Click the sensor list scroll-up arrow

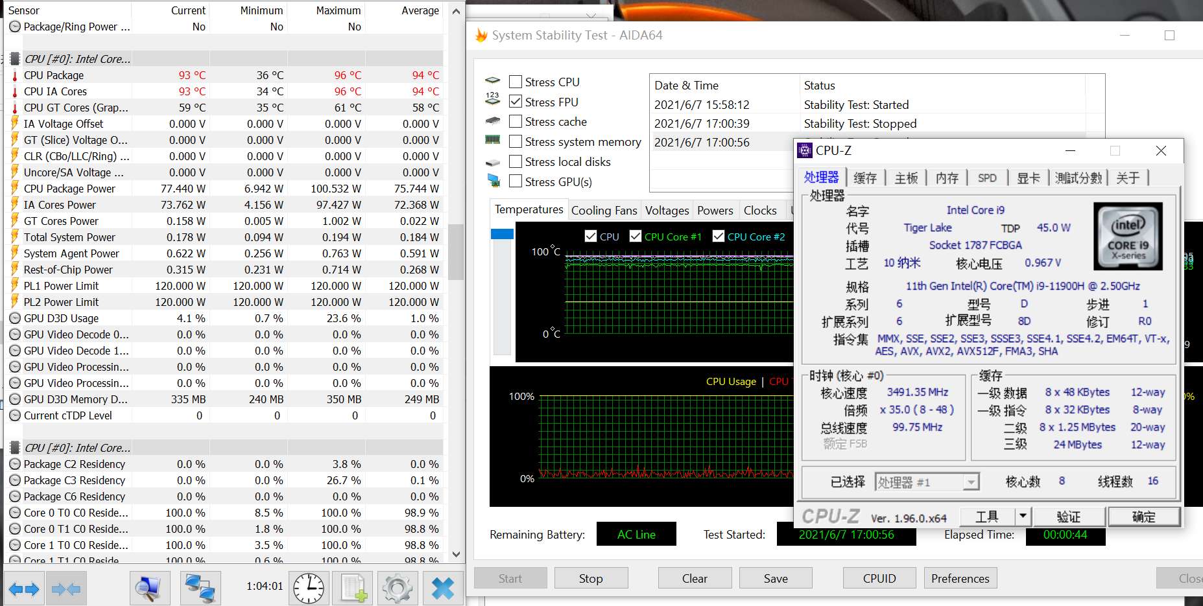pyautogui.click(x=456, y=11)
